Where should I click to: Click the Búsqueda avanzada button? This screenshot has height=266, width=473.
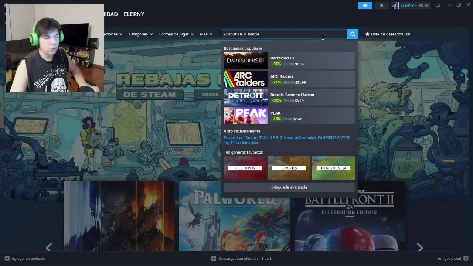point(289,187)
